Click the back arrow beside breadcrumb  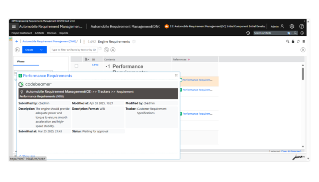tap(17, 41)
